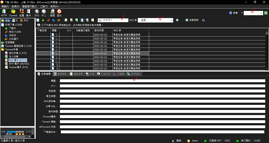Switch to the 任務日誌 tab
Screen dimensions: 269x143
point(104,74)
